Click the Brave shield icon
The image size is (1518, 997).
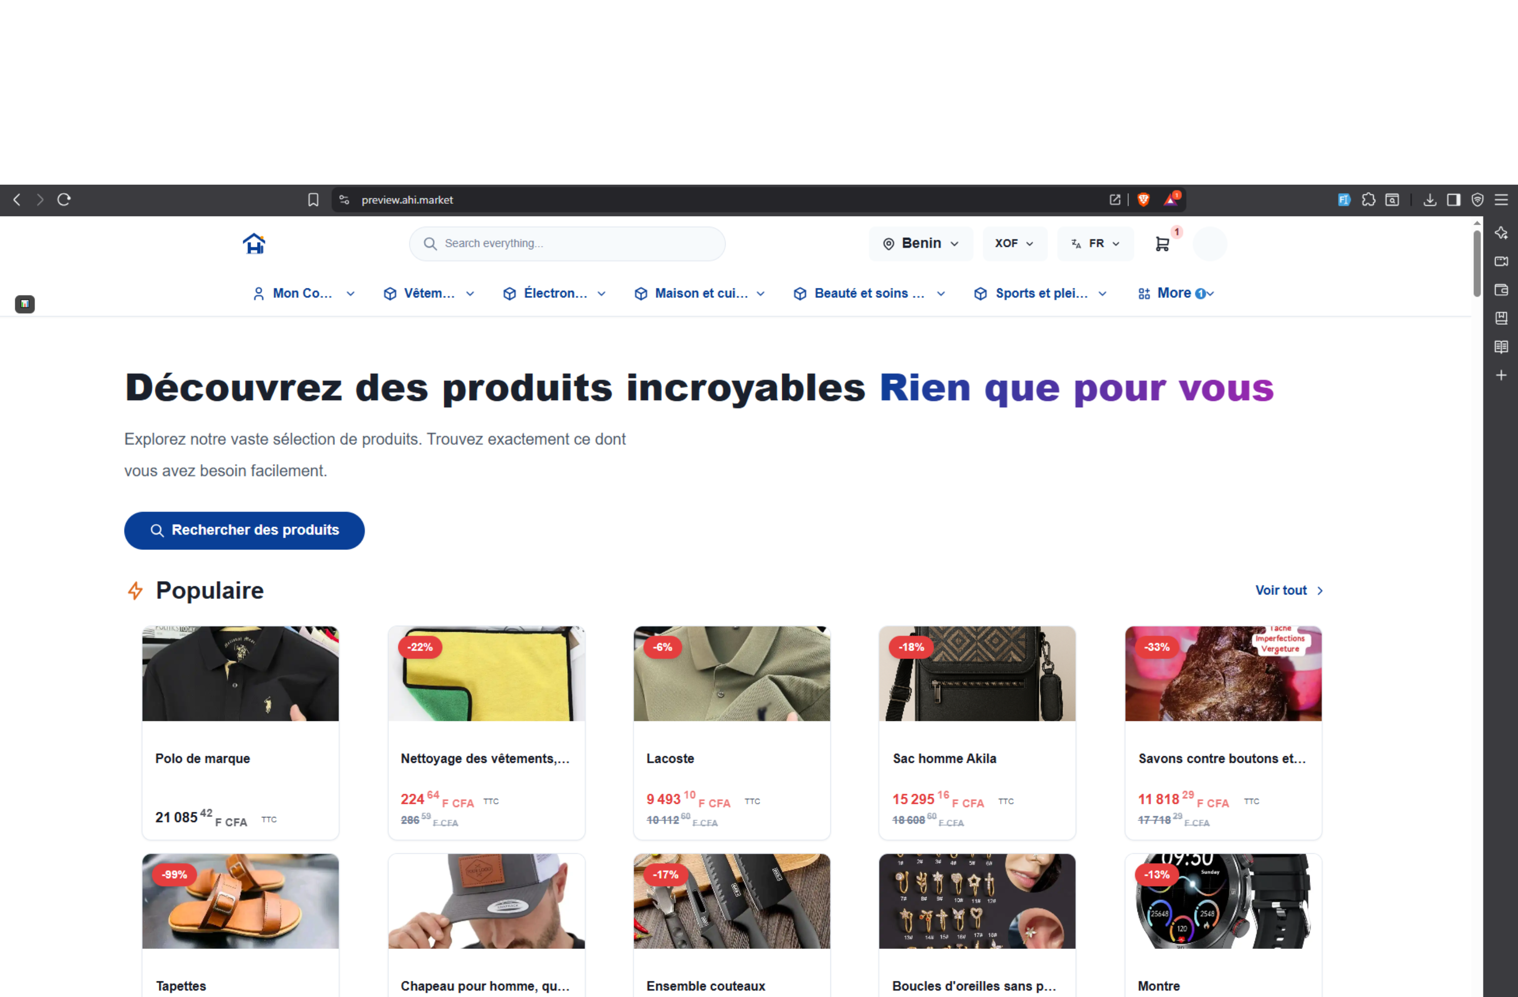[x=1143, y=199]
